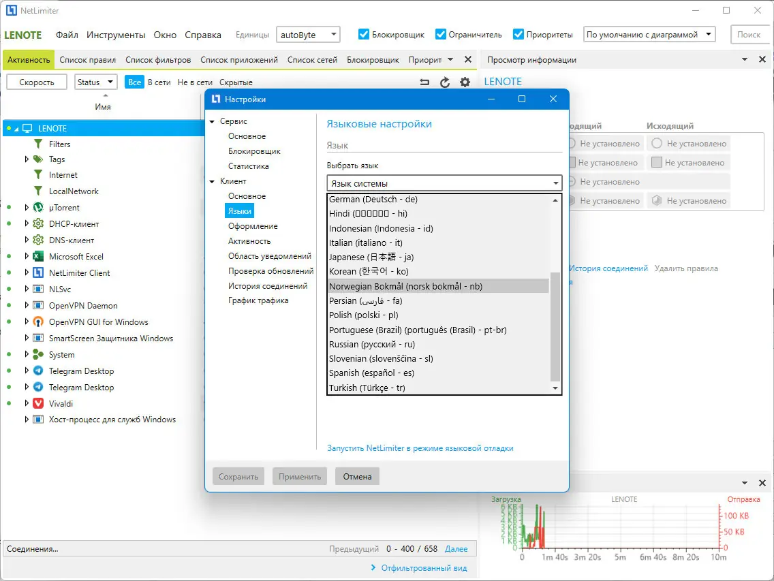Viewport: 774px width, 581px height.
Task: Click the Vivaldi browser icon
Action: tap(38, 403)
